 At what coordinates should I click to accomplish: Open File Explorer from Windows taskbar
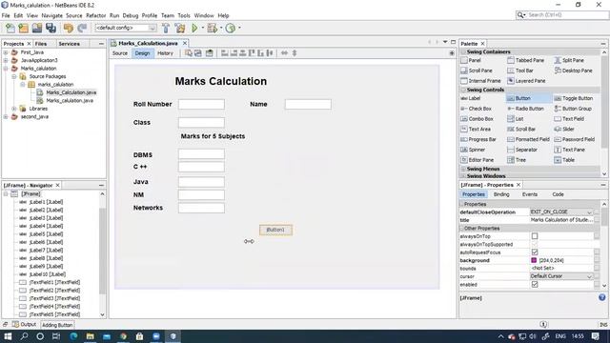pos(91,336)
